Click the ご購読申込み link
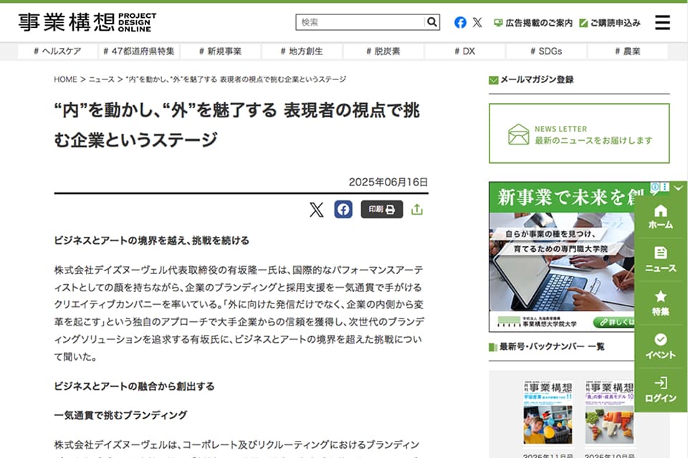The height and width of the screenshot is (458, 688). (x=610, y=23)
